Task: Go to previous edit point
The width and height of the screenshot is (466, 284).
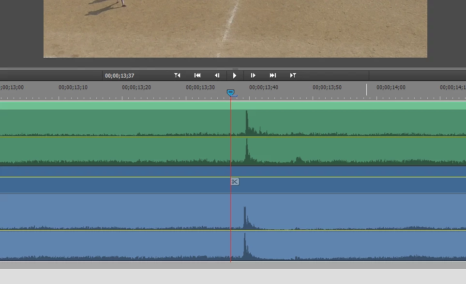Action: (x=197, y=76)
